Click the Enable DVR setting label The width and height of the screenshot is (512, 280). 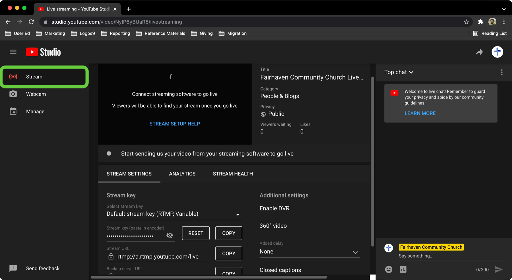tap(274, 208)
